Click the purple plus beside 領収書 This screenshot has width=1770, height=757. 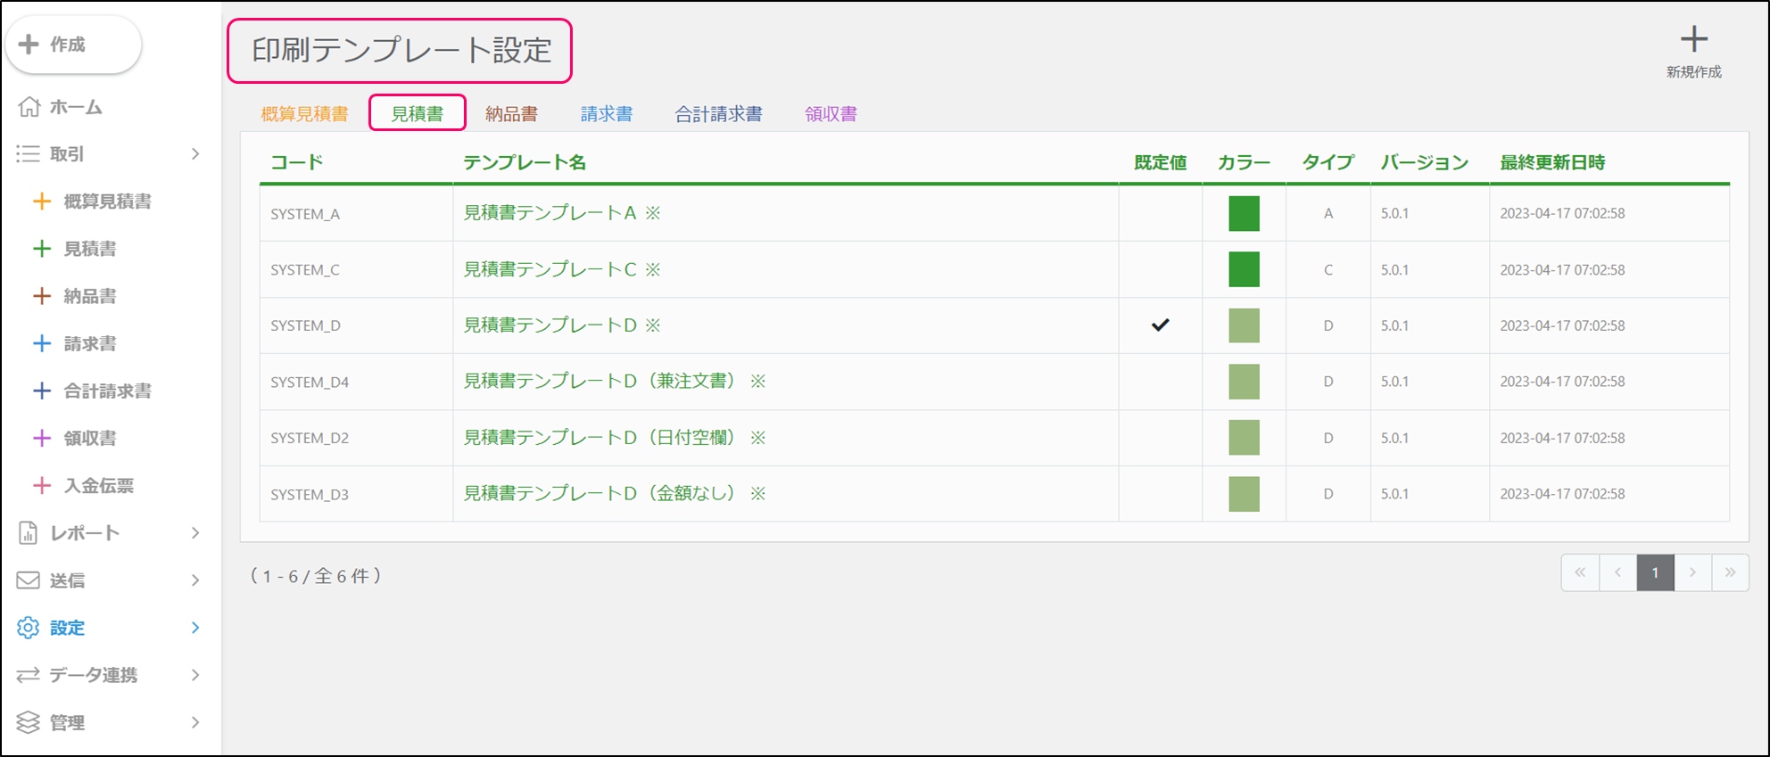pos(42,438)
